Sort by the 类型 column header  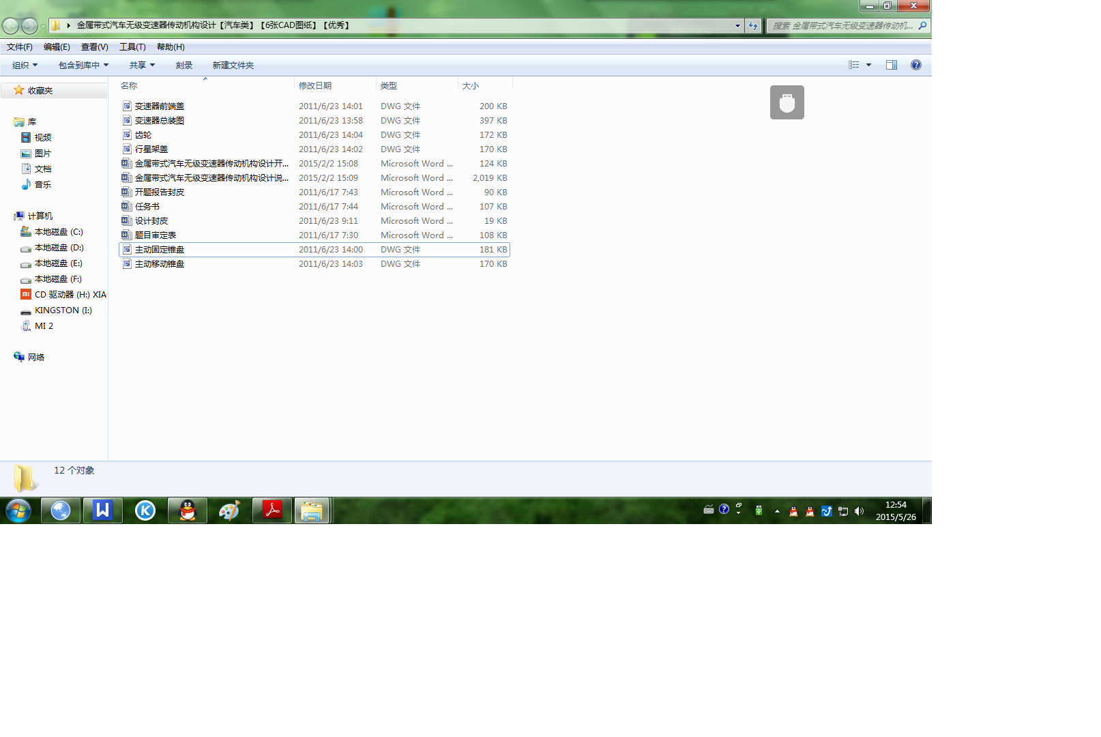pyautogui.click(x=417, y=85)
